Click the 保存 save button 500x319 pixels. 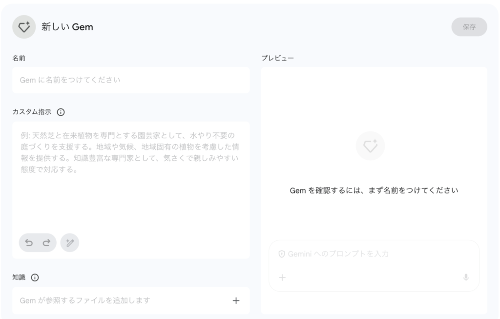tap(469, 27)
